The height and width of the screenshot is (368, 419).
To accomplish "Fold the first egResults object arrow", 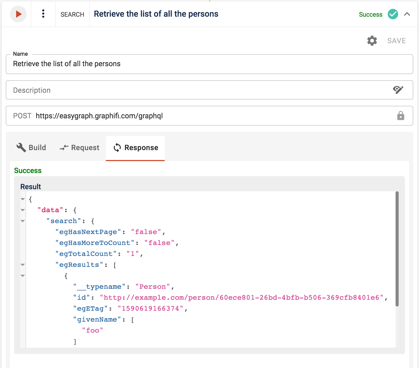I will (23, 276).
